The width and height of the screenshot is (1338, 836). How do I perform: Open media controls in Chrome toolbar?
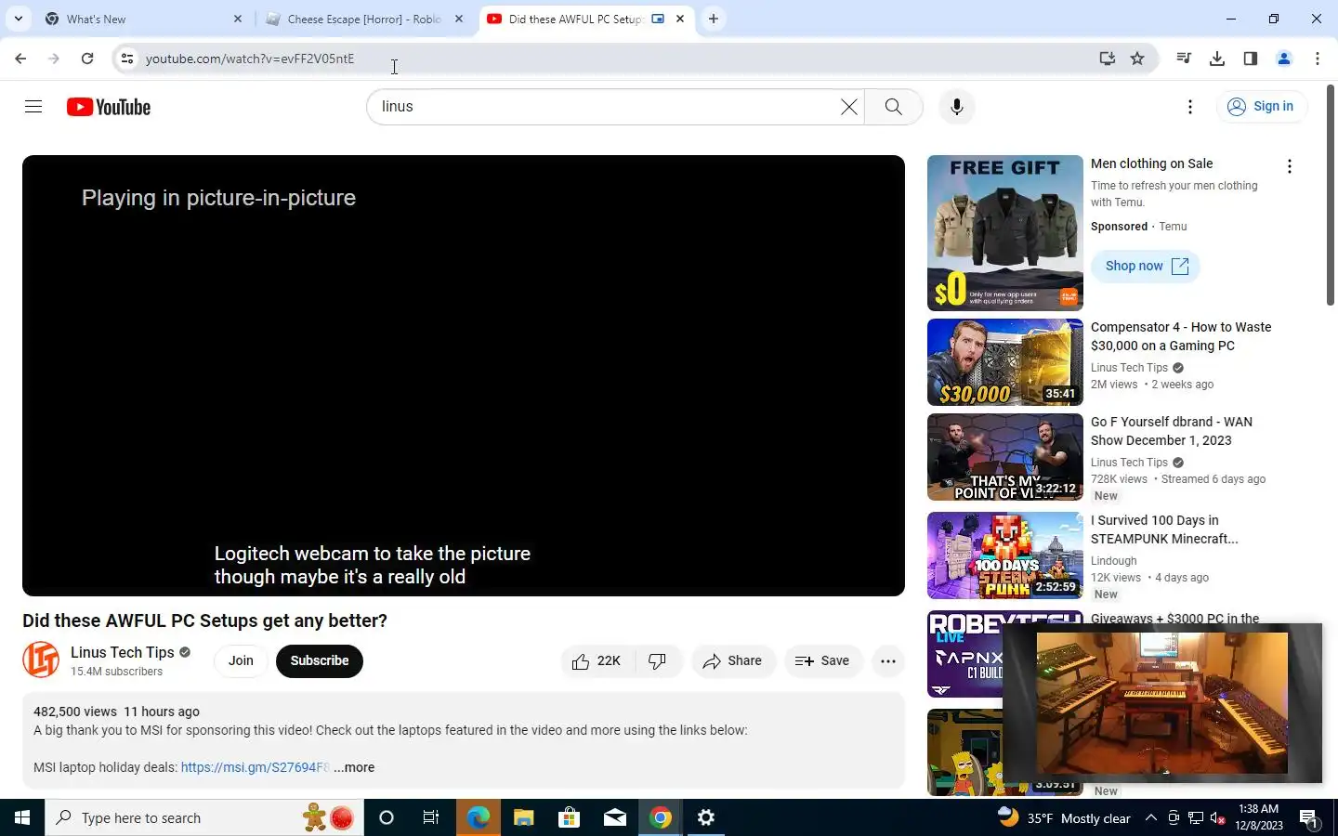click(1184, 59)
